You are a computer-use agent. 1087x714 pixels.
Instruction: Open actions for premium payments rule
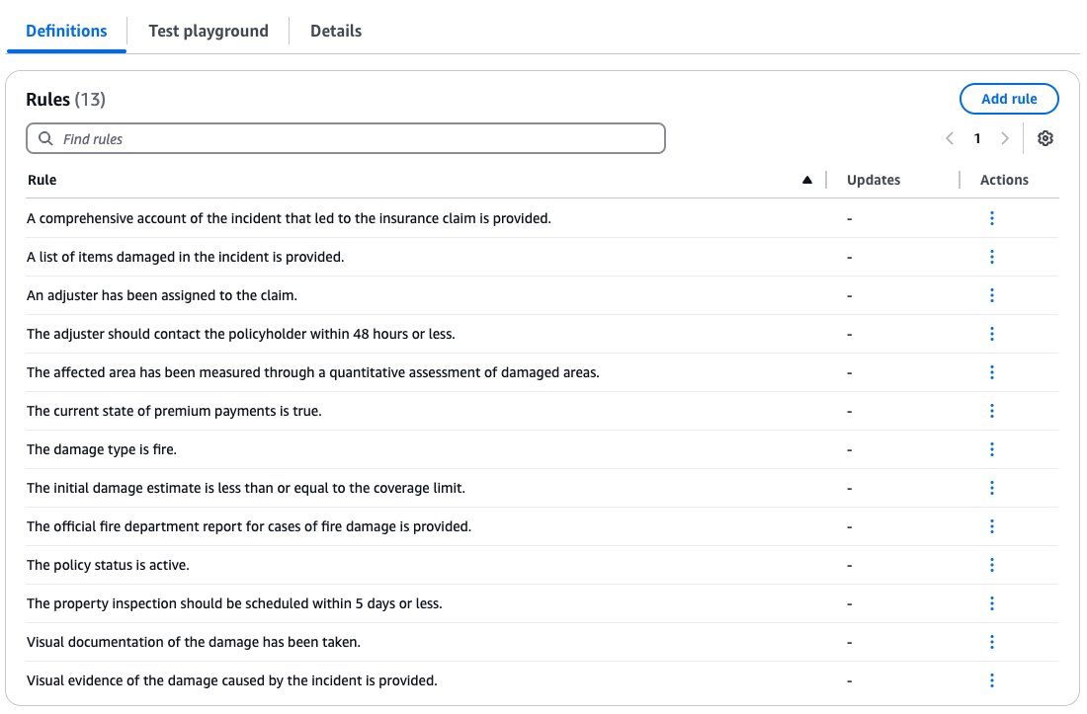click(x=991, y=411)
